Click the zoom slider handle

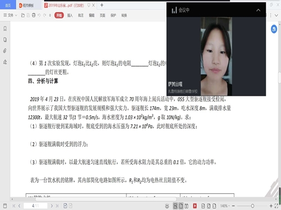(x=252, y=206)
